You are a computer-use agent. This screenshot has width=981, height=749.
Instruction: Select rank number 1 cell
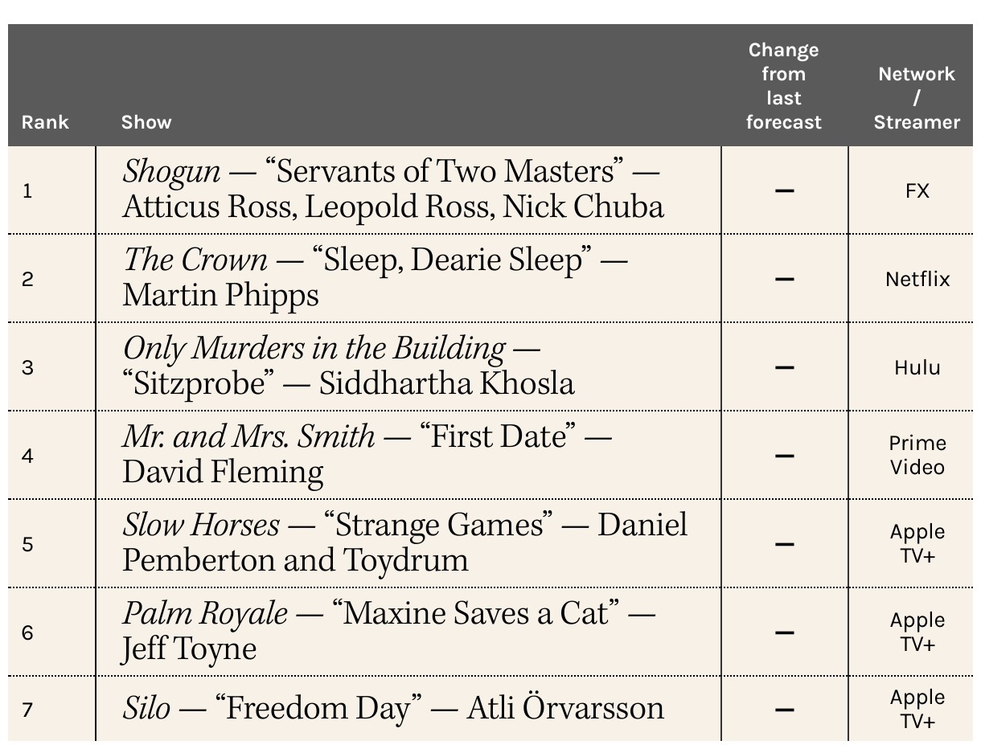28,190
